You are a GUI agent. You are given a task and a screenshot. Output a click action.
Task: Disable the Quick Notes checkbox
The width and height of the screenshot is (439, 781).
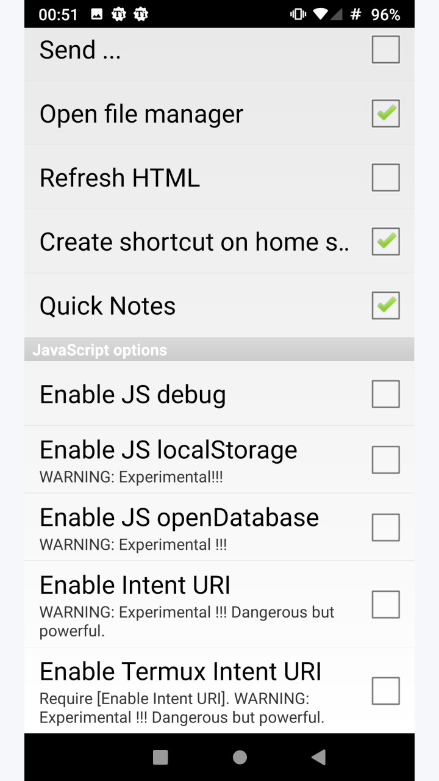(x=386, y=306)
